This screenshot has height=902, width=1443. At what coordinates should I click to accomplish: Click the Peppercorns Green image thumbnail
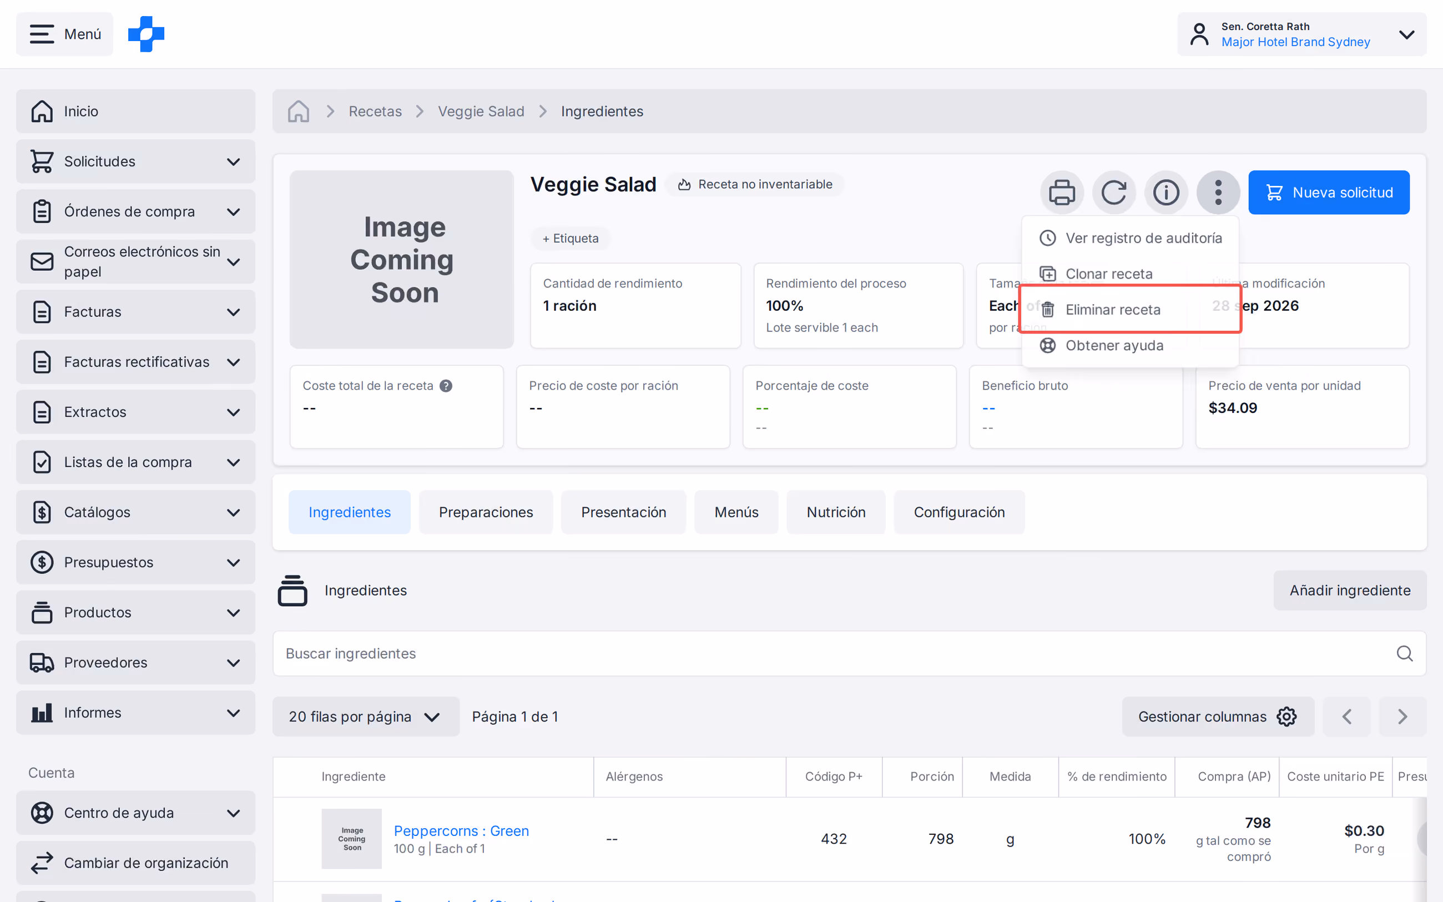tap(352, 838)
